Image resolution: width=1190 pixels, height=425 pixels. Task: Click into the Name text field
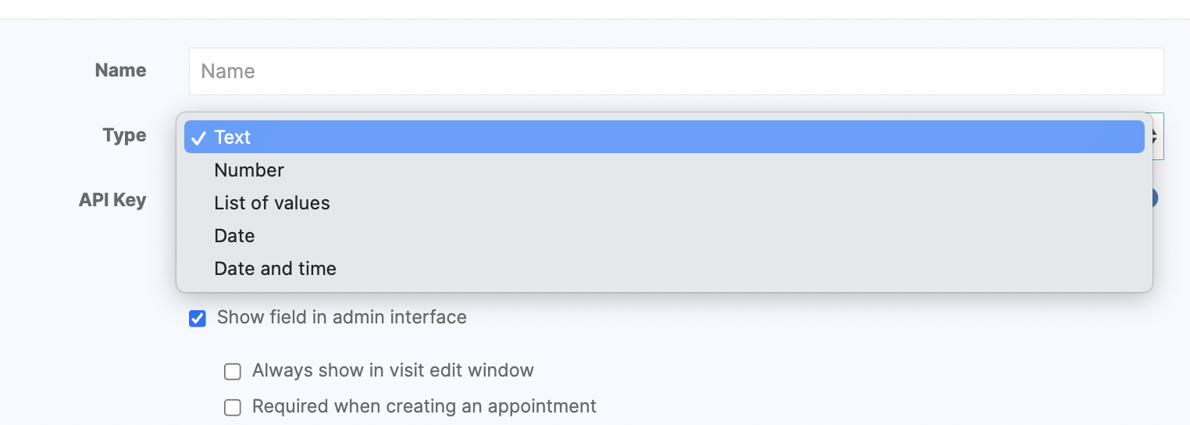pos(675,72)
